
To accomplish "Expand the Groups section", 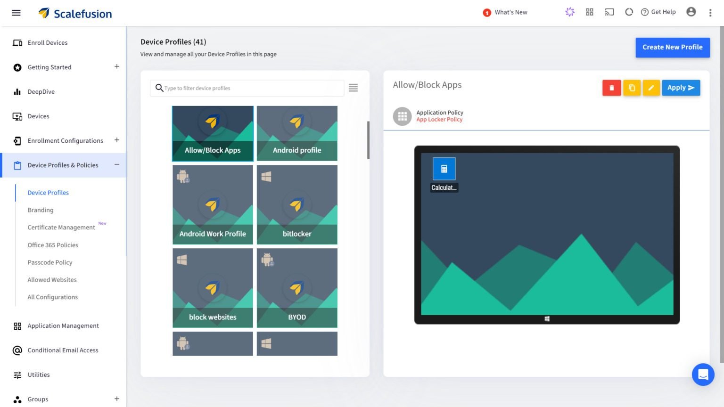I will tap(116, 399).
